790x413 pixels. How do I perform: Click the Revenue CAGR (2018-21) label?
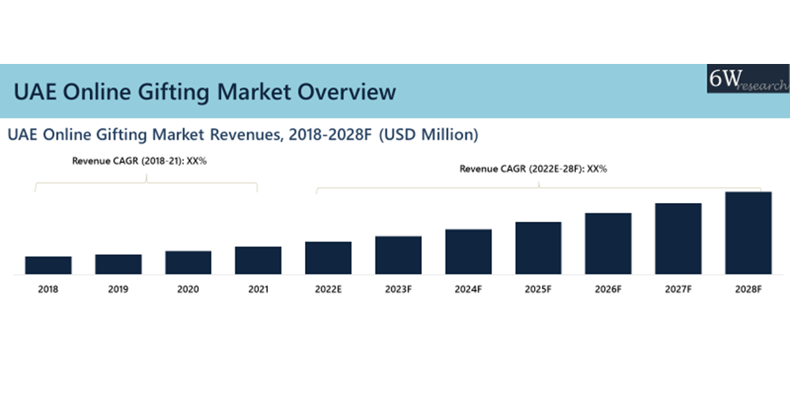coord(145,160)
